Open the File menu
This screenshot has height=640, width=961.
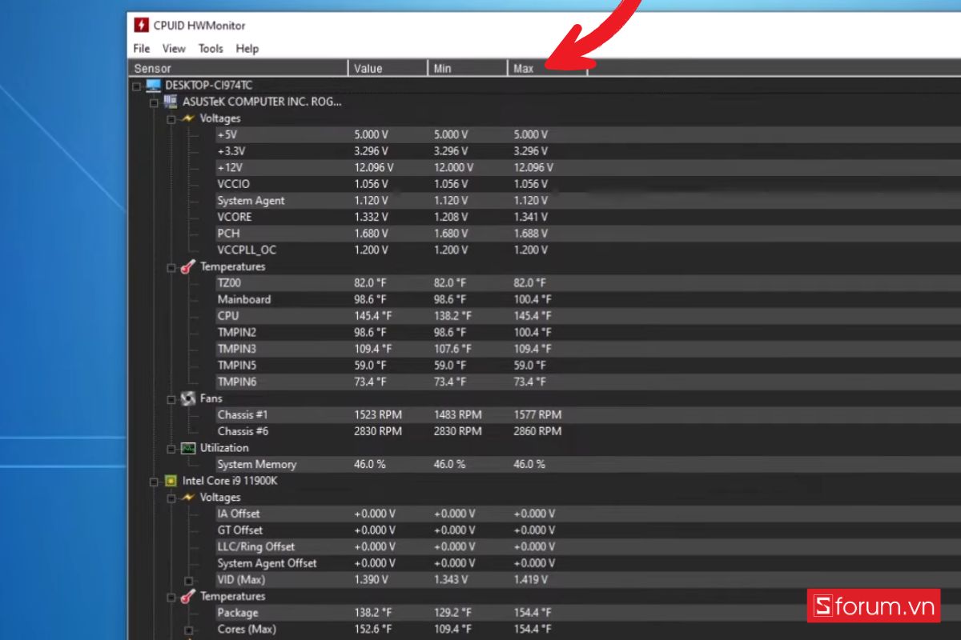point(142,49)
